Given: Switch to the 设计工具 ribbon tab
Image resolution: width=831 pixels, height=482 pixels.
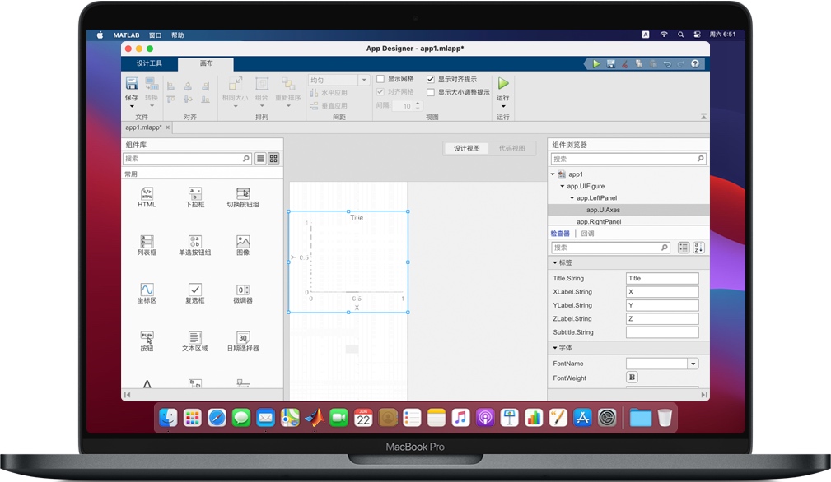Looking at the screenshot, I should click(152, 63).
